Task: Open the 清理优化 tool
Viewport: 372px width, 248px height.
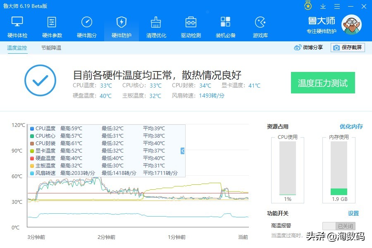Action: coord(156,26)
